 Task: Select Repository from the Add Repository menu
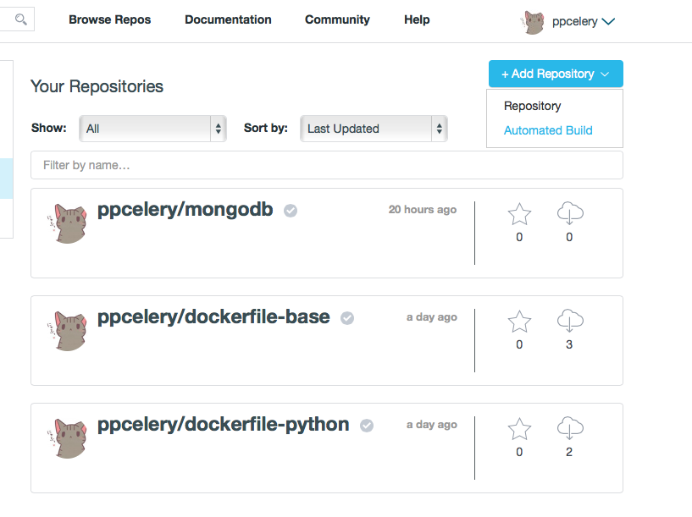pos(532,106)
